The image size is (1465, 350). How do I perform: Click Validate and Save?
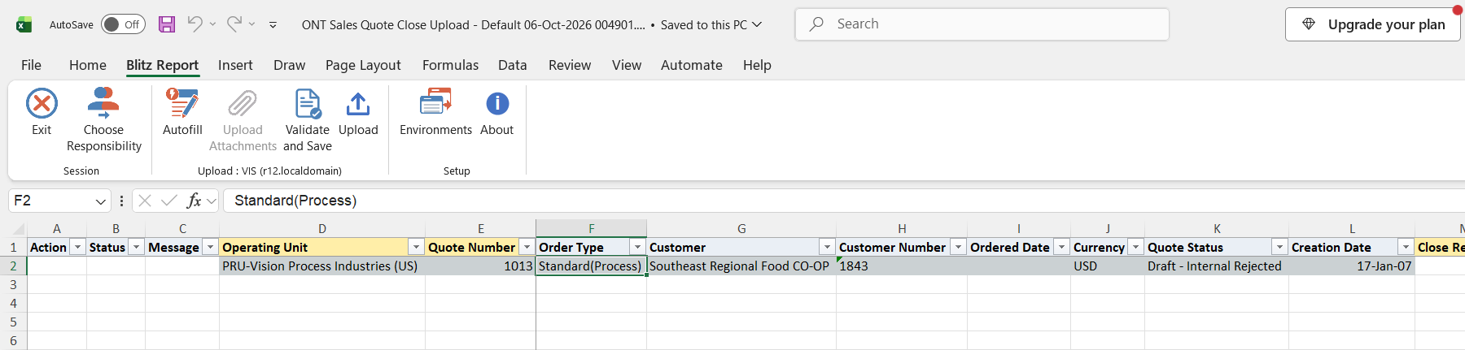click(x=308, y=120)
